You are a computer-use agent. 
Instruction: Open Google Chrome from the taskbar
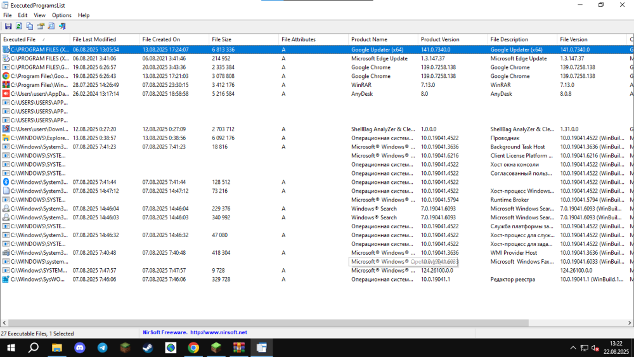pyautogui.click(x=193, y=347)
